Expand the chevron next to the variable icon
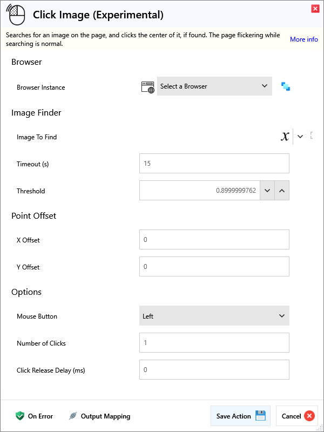Viewport: 324px width, 432px height. click(x=300, y=137)
